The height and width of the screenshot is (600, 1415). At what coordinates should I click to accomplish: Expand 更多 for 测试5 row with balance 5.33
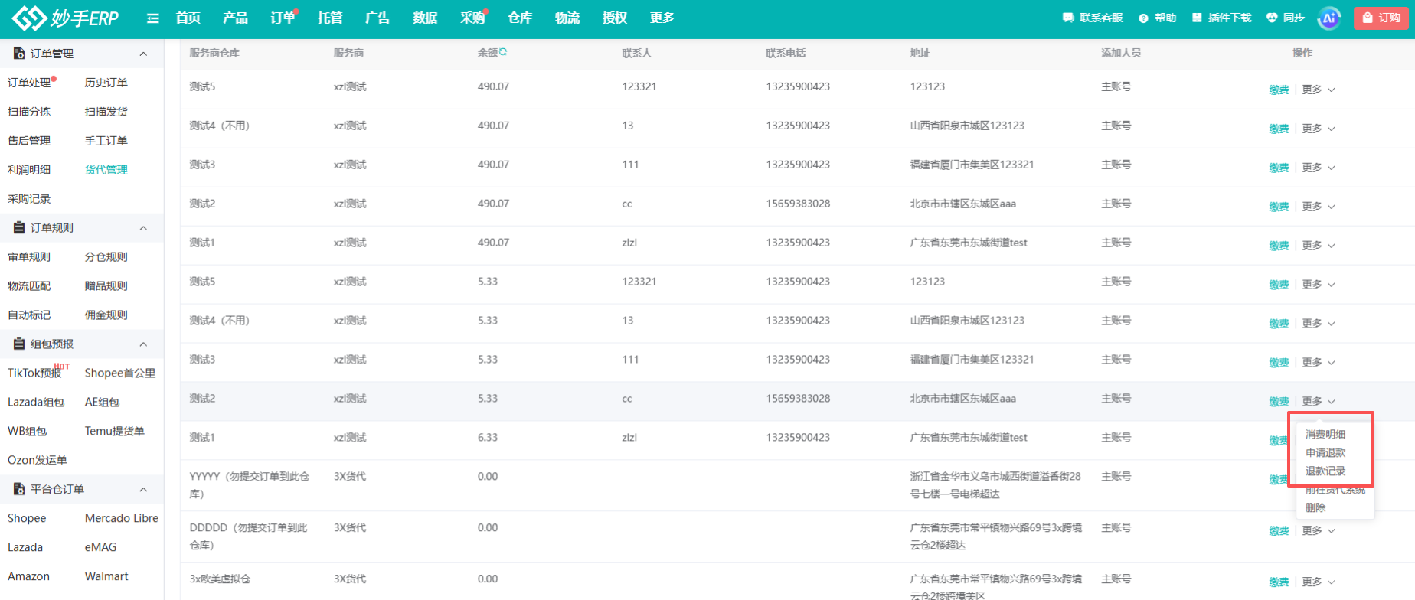[1319, 285]
